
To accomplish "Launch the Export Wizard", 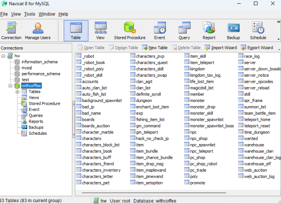I will pos(257,48).
